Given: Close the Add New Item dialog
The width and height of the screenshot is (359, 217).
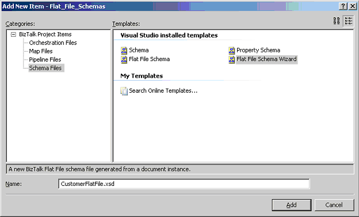Looking at the screenshot, I should click(x=353, y=6).
